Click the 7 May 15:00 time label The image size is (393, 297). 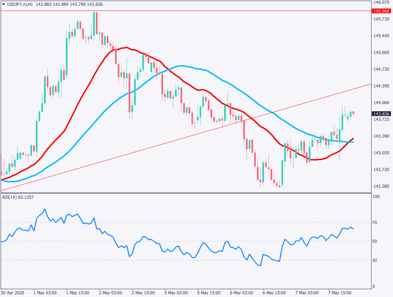pyautogui.click(x=339, y=293)
